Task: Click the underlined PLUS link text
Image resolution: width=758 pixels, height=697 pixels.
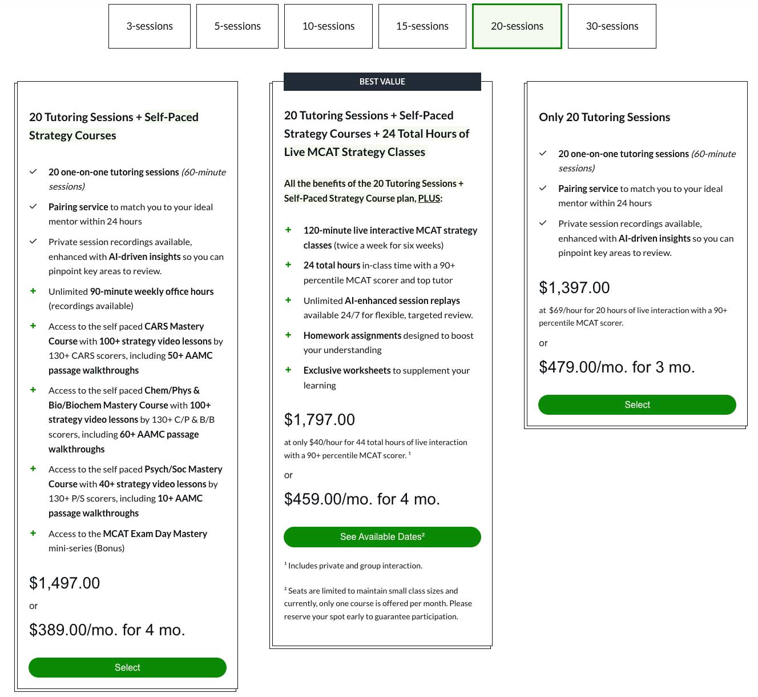Action: coord(429,198)
